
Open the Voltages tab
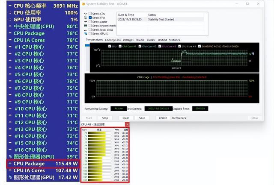[x=128, y=40]
